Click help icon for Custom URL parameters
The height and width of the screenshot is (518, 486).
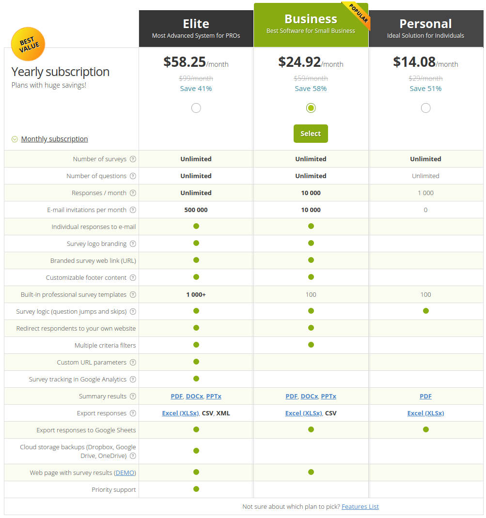coord(133,362)
